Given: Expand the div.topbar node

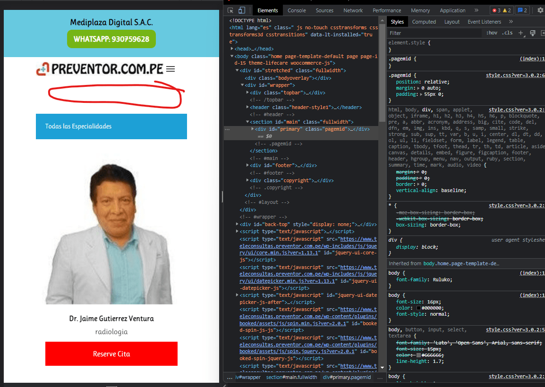Looking at the screenshot, I should [x=247, y=93].
